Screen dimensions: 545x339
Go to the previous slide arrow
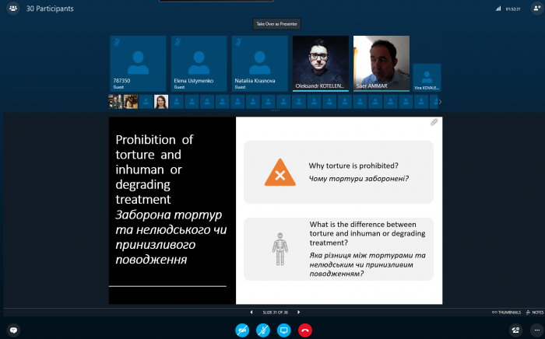[251, 312]
